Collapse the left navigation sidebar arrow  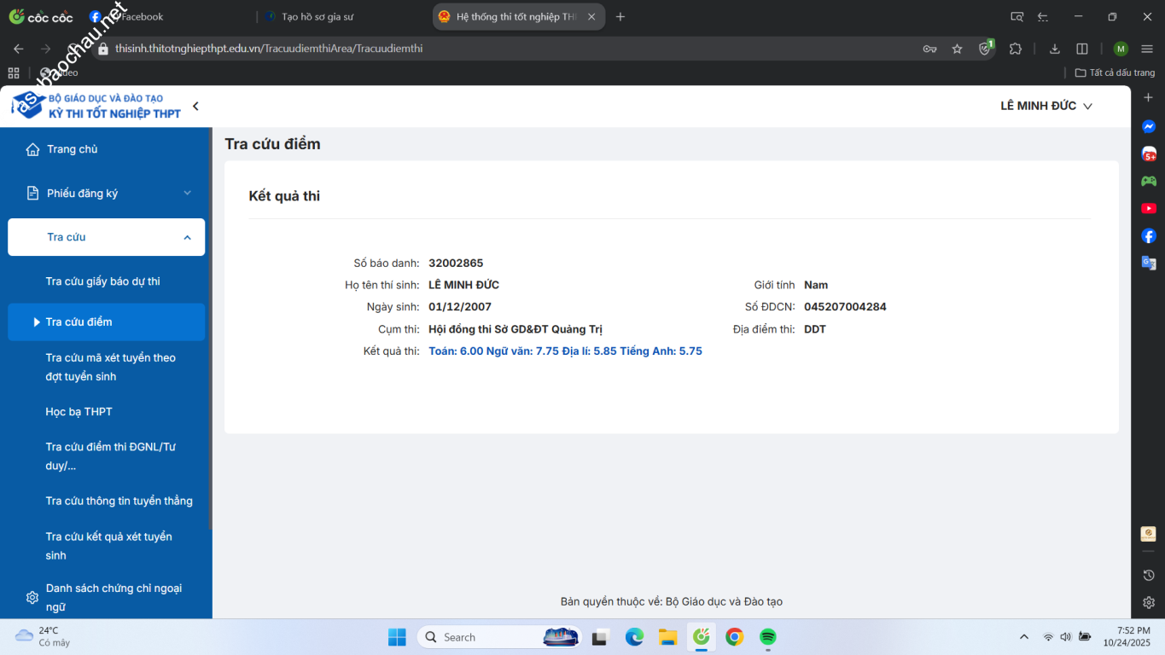[195, 106]
